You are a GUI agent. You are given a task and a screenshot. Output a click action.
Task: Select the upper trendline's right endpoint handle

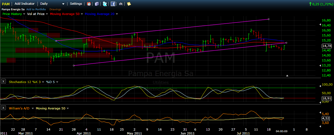click(x=268, y=19)
